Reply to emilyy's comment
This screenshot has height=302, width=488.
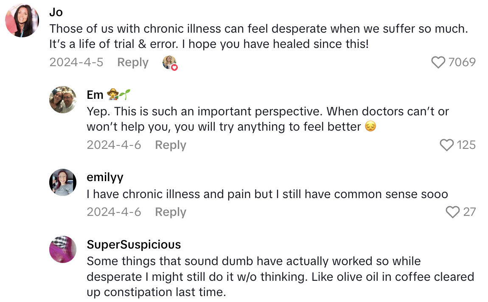pos(170,211)
